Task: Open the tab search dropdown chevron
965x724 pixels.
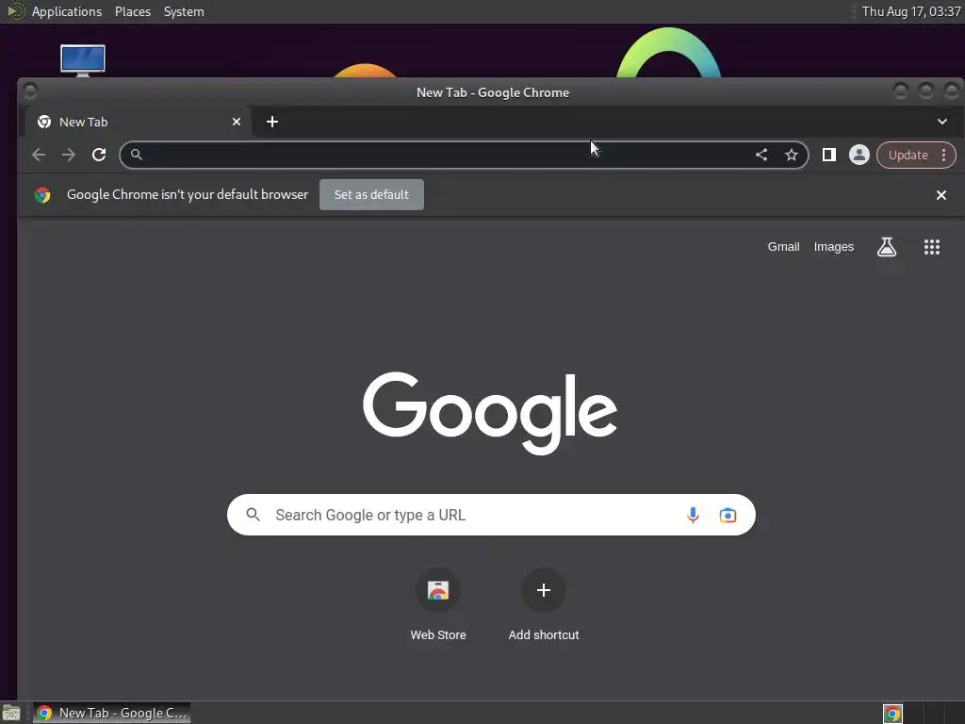Action: (x=942, y=122)
